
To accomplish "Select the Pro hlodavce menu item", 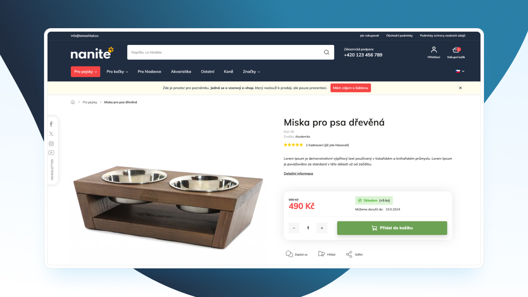I will coord(149,72).
